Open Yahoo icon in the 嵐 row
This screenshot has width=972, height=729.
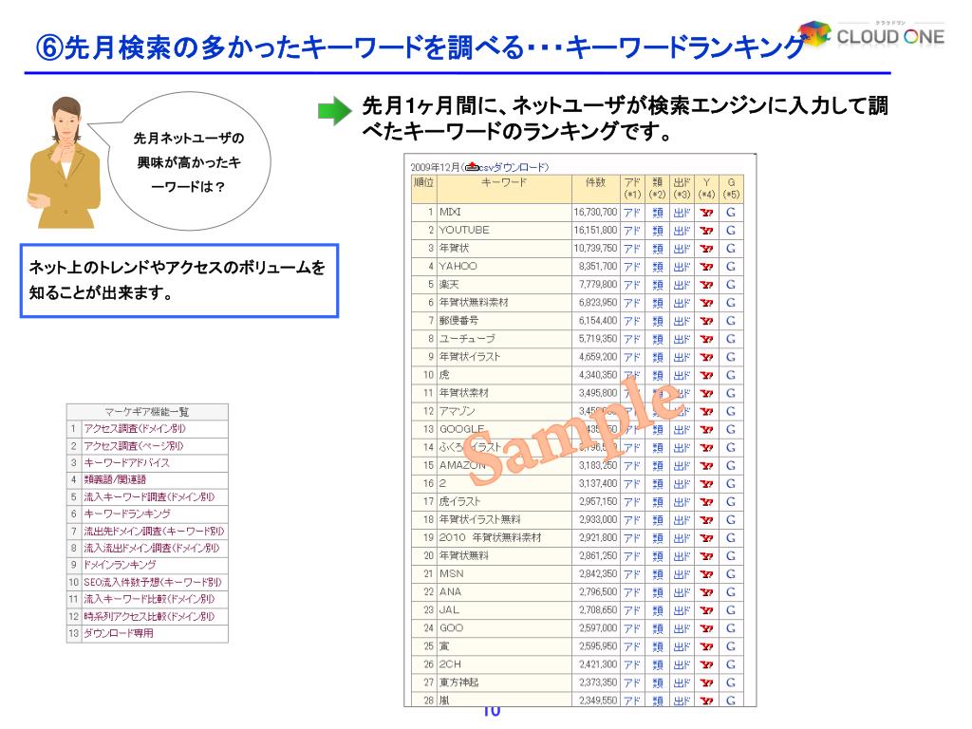(x=706, y=701)
